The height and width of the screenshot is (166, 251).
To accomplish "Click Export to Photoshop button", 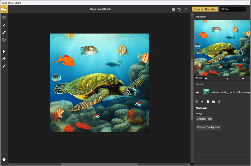I will point(205,9).
